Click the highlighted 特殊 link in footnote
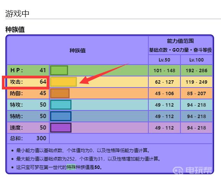Viewport: 221px width, 180px height. coord(71,167)
